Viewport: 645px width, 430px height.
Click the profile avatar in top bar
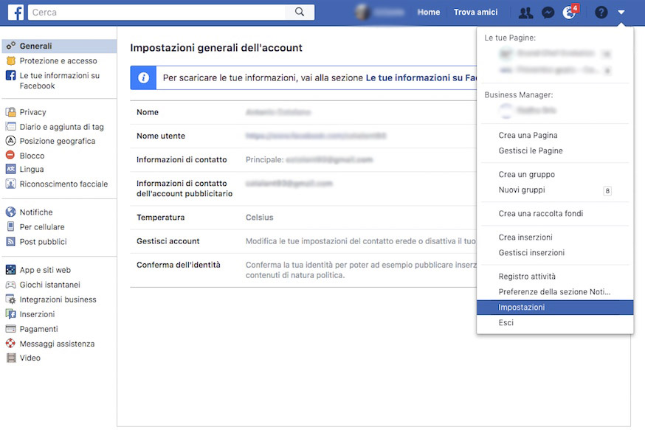pos(362,13)
